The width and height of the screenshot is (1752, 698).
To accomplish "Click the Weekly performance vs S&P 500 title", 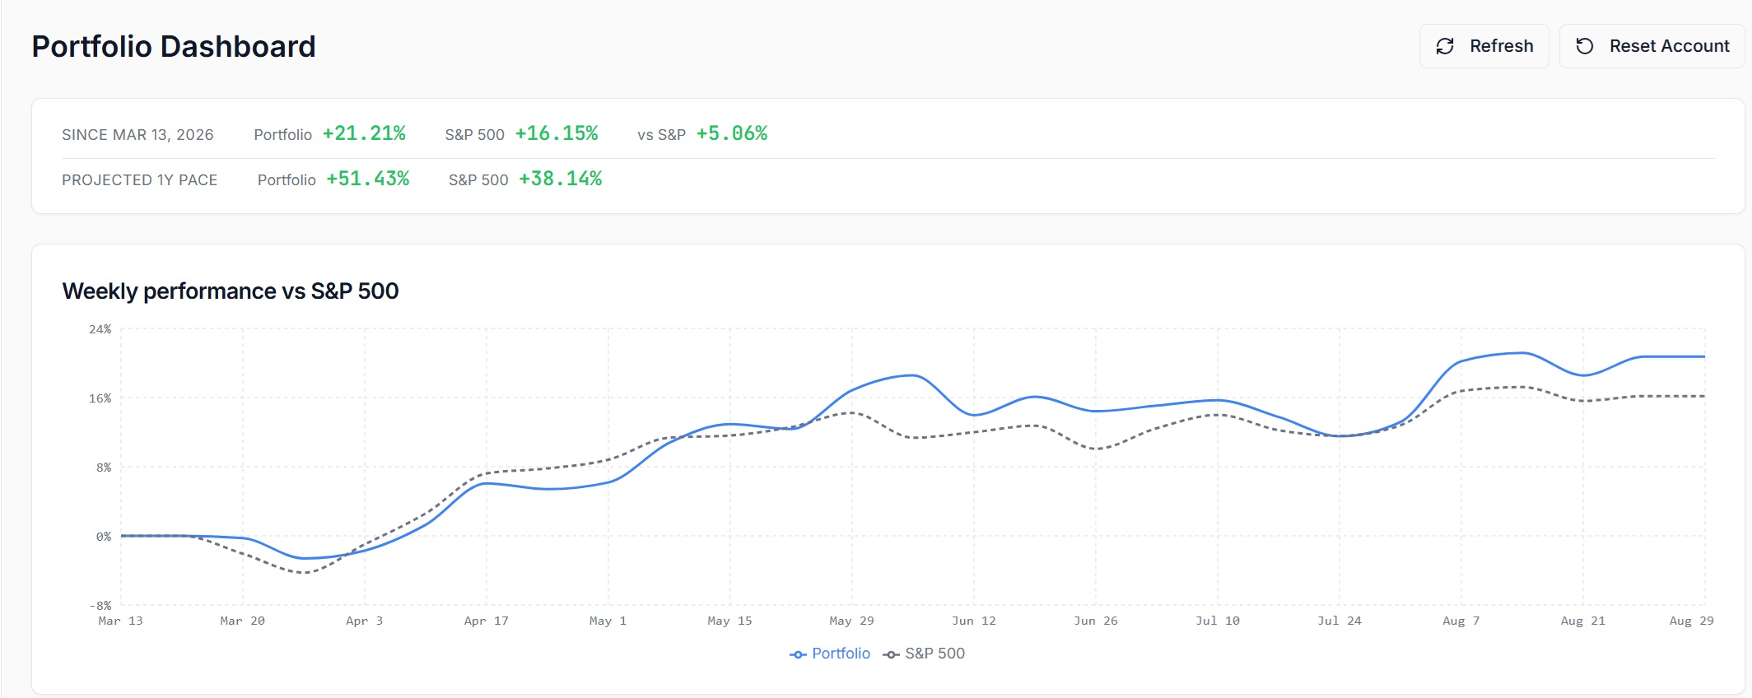I will click(231, 291).
